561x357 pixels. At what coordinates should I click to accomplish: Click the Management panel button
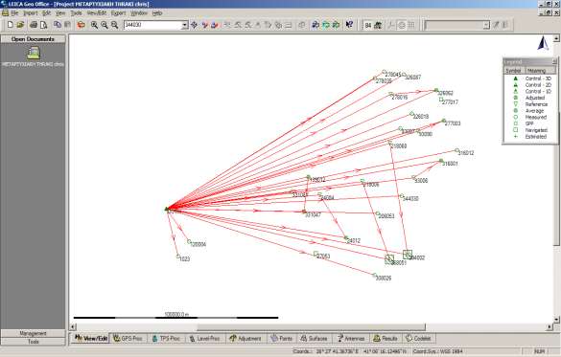click(33, 333)
